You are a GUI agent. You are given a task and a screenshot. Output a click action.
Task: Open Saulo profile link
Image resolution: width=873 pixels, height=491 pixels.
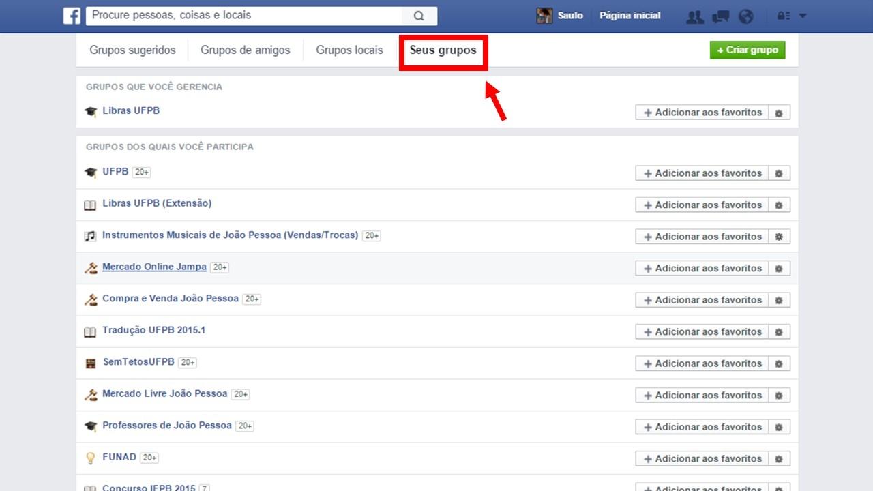570,16
